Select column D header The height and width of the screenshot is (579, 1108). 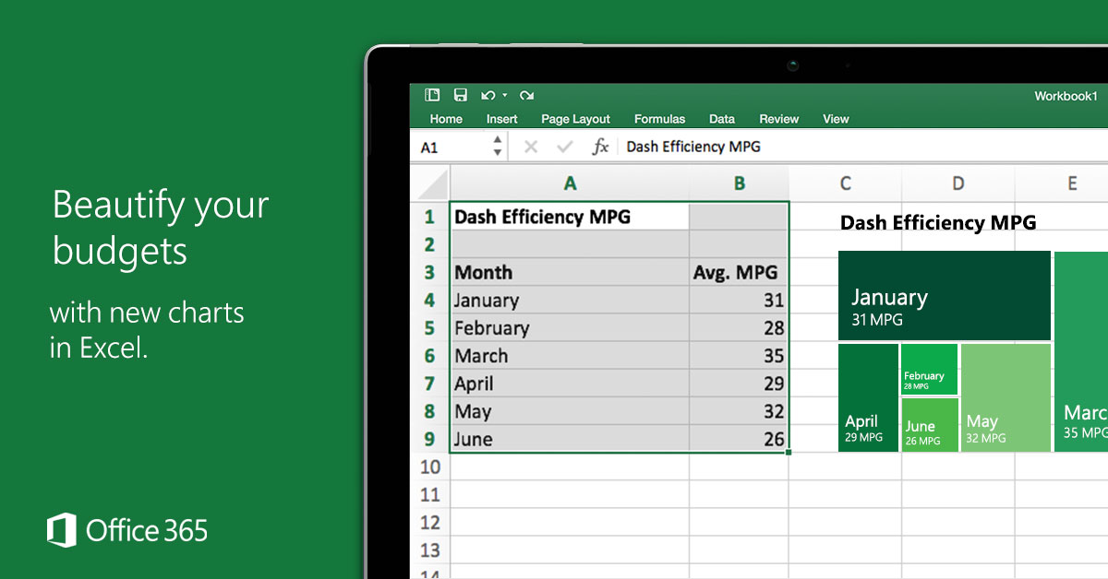tap(957, 183)
